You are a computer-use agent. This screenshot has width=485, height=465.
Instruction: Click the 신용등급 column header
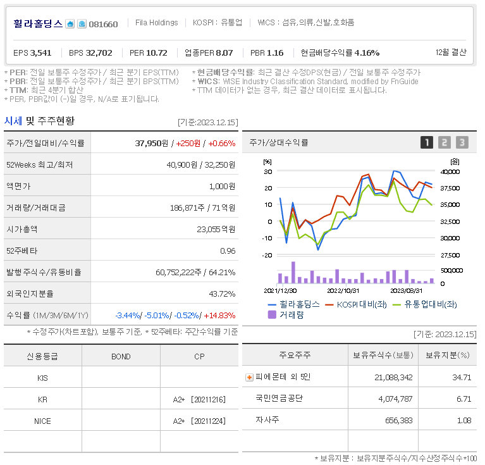42,356
